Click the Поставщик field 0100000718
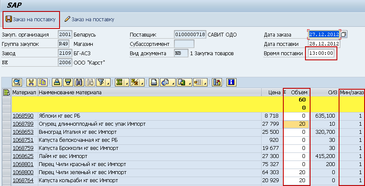Screen dimensions: 365x186 tap(190, 35)
